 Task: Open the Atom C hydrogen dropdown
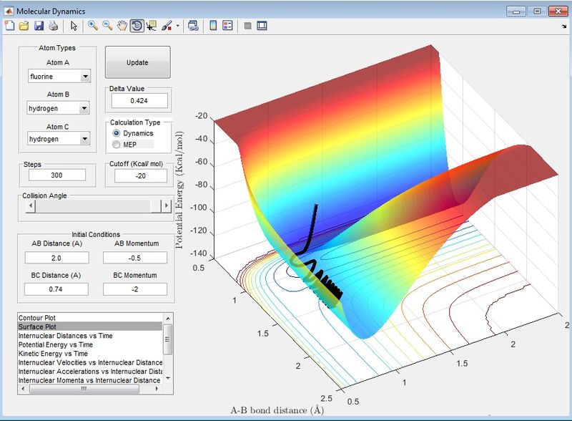point(84,138)
